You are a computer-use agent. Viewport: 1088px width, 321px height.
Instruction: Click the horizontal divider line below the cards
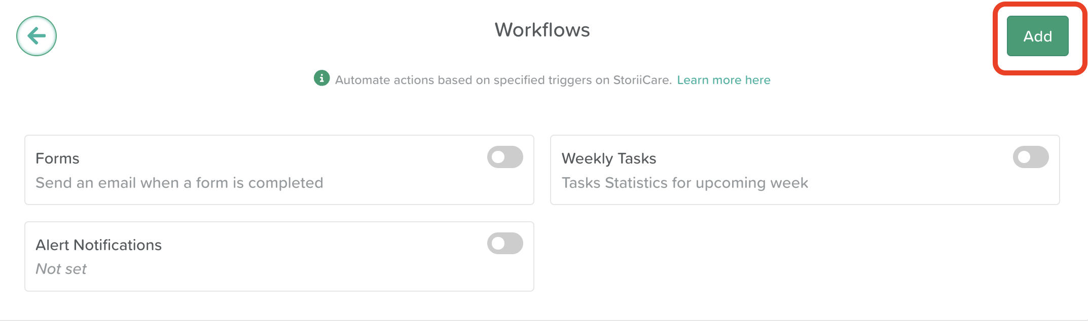pyautogui.click(x=544, y=320)
